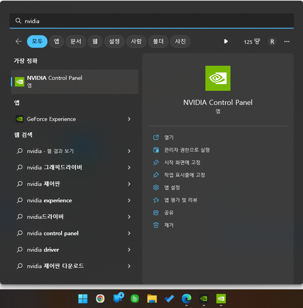This screenshot has height=308, width=303.
Task: Click search icon beside nvidia드라이버
Action: [x=20, y=217]
